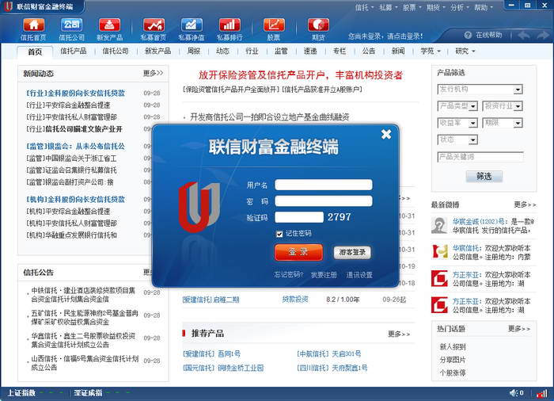Expand the 发行机构 dropdown
This screenshot has height=401, width=554.
point(518,90)
